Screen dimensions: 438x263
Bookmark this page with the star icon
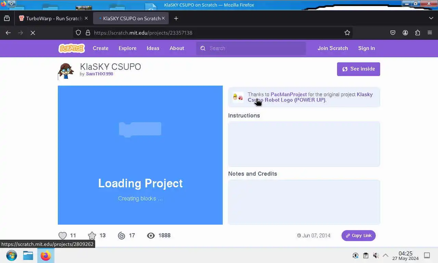(x=347, y=33)
